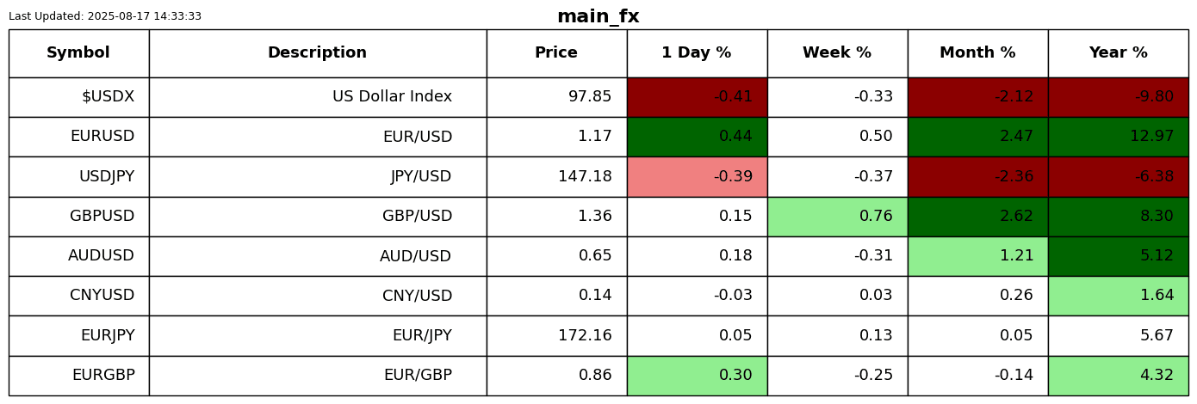1197x404 pixels.
Task: Click the dark green 12.97 yearly cell
Action: 1118,137
